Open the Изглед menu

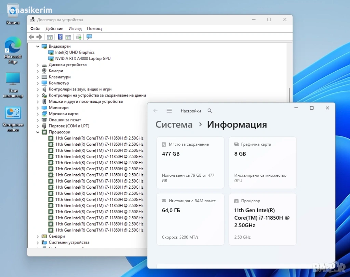click(75, 29)
